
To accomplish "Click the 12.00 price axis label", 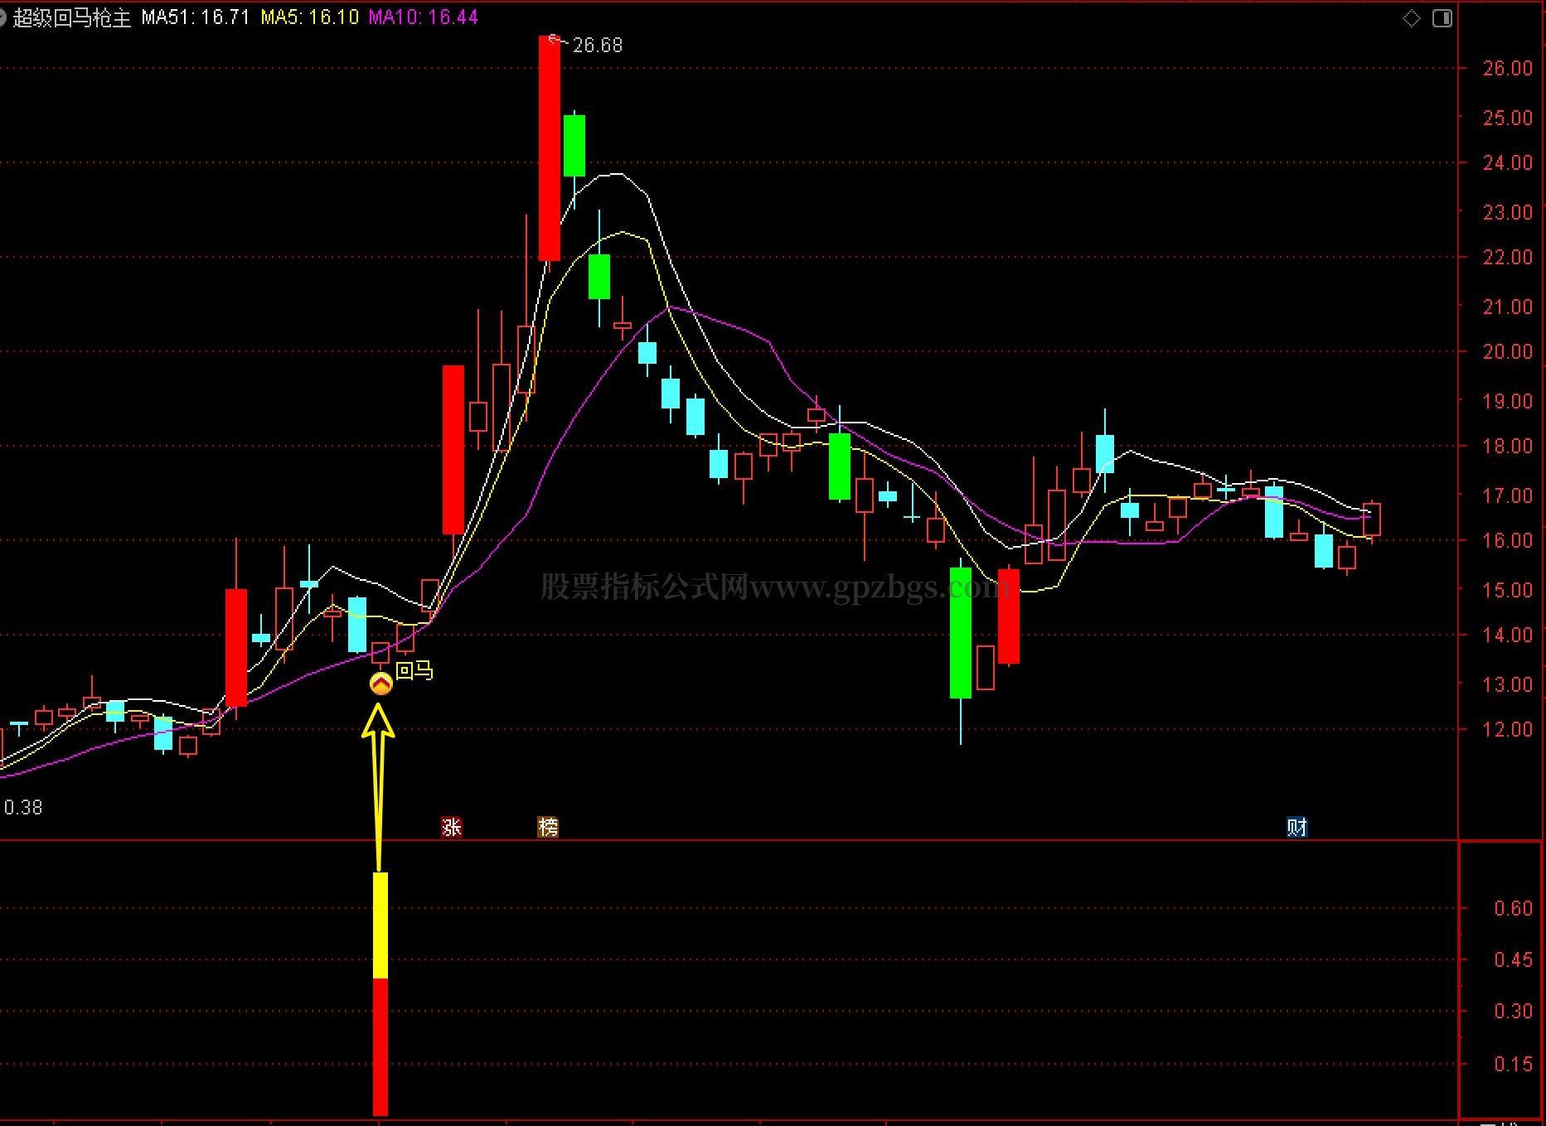I will coord(1508,730).
